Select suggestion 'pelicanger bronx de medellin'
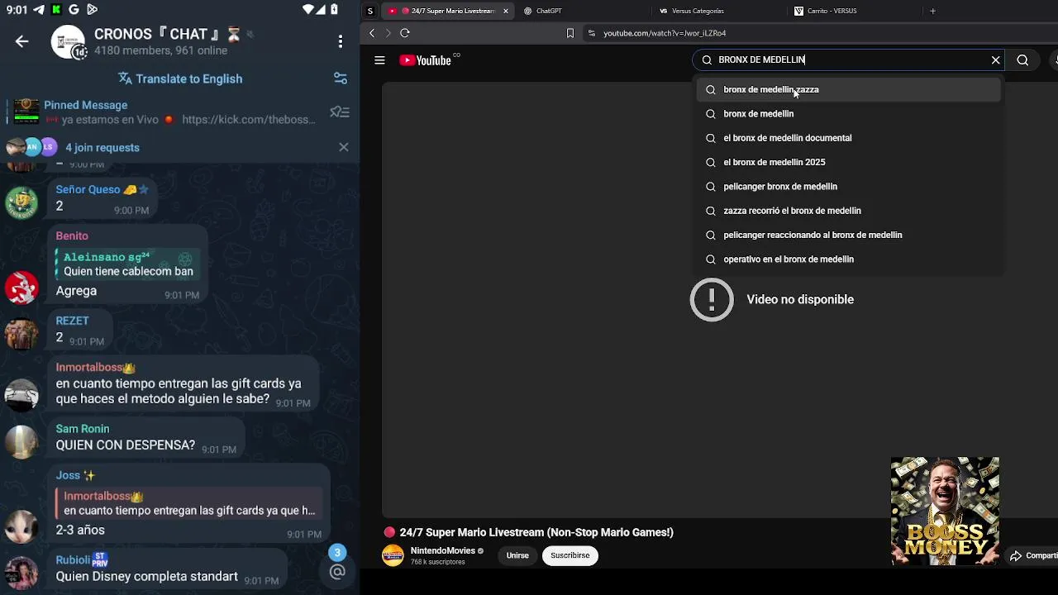Screen dimensions: 1058x595 [x=849, y=187]
